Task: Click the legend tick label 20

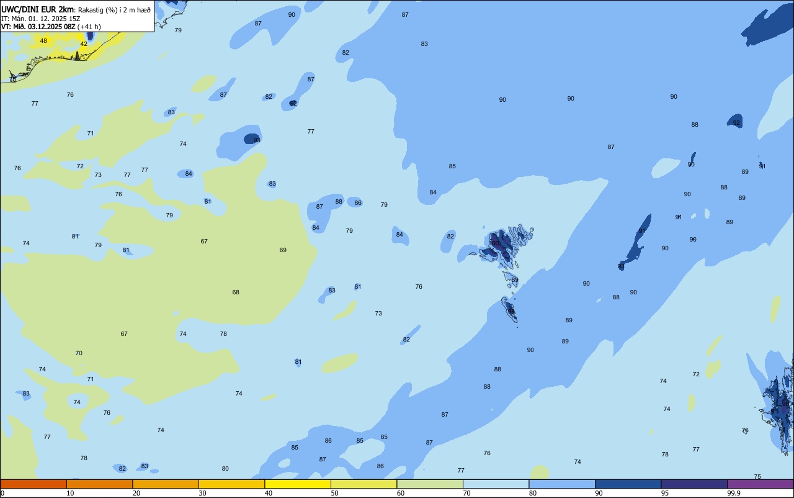Action: 136,493
